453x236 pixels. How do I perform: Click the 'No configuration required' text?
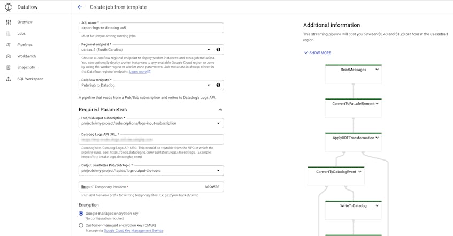click(105, 219)
